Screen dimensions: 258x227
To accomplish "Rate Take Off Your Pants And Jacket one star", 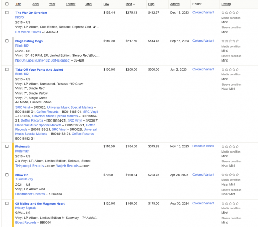I will [223, 69].
